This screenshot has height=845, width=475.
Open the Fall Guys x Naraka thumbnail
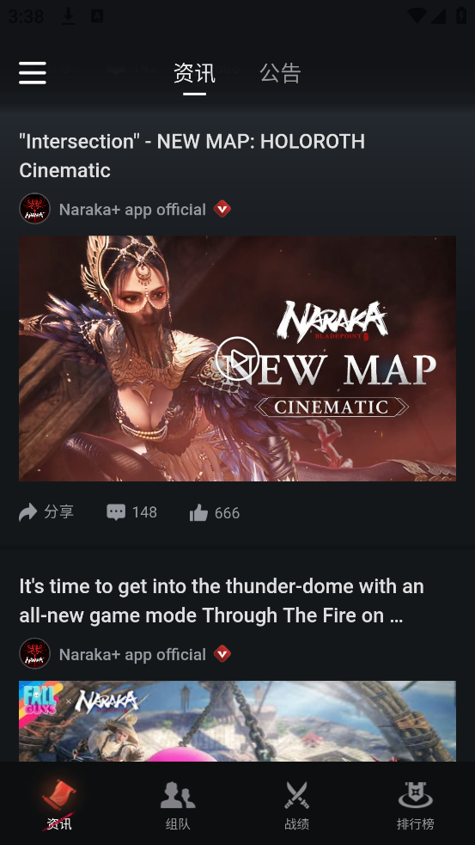coord(237,721)
